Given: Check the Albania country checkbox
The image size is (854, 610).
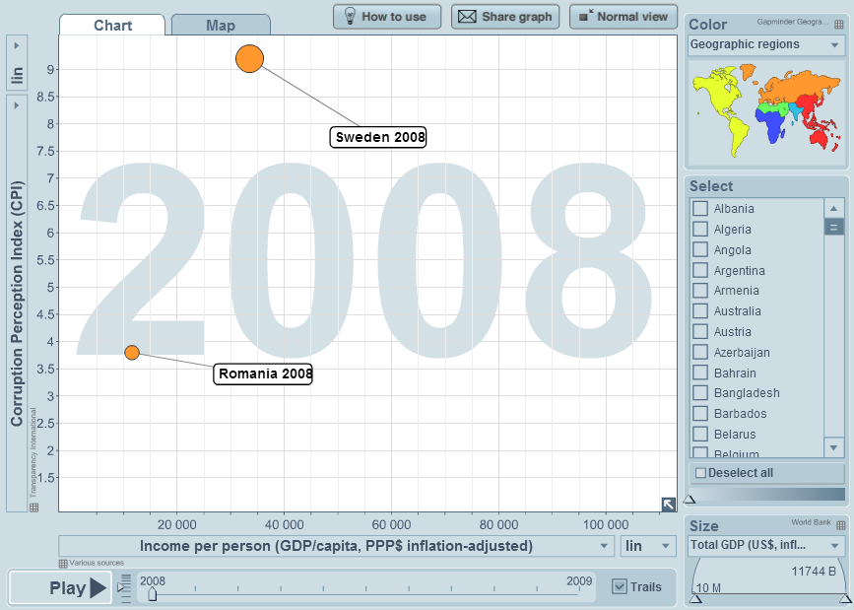Looking at the screenshot, I should [x=700, y=209].
